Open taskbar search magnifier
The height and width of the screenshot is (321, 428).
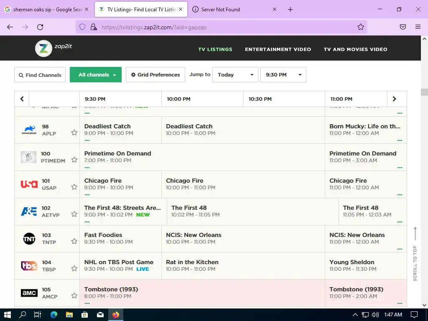pos(23,315)
